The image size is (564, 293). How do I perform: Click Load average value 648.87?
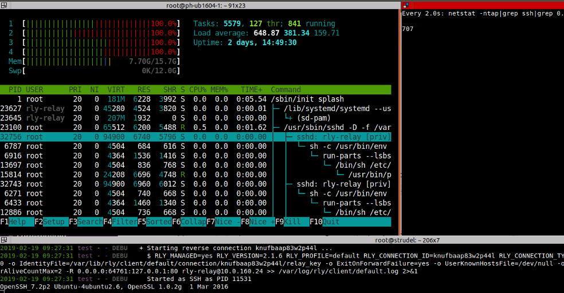point(266,33)
